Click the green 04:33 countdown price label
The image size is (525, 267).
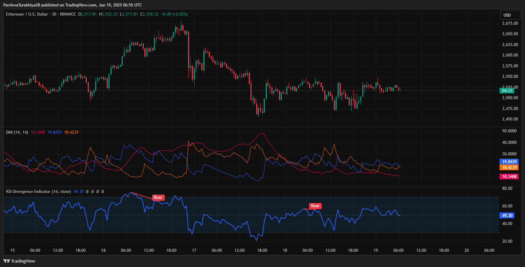point(507,90)
